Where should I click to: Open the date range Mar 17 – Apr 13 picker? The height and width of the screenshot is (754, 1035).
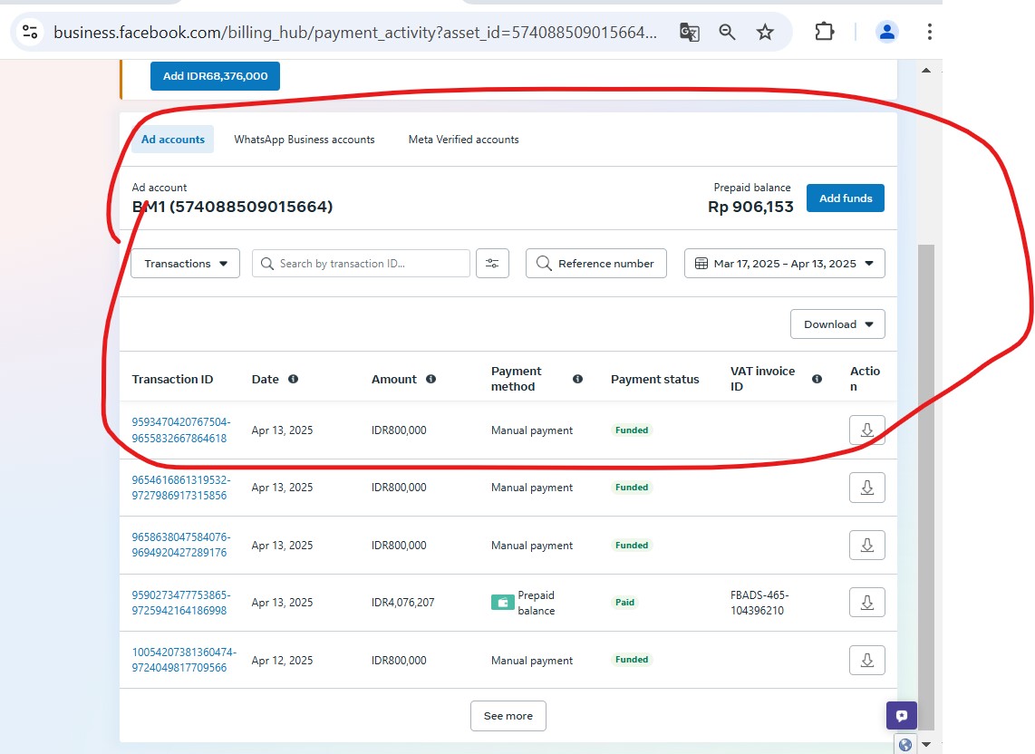784,264
